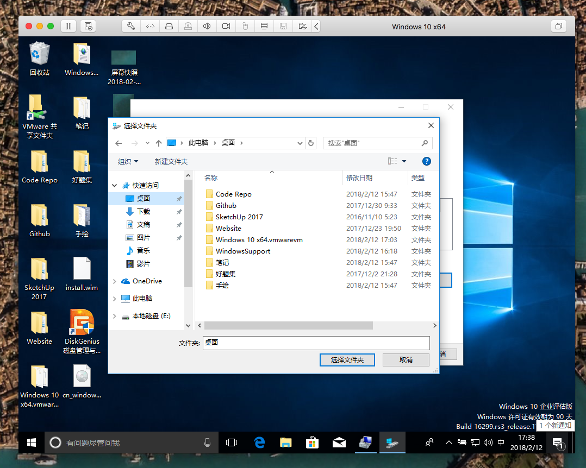Click the refresh icon beside the address bar
The image size is (586, 468).
(x=311, y=143)
